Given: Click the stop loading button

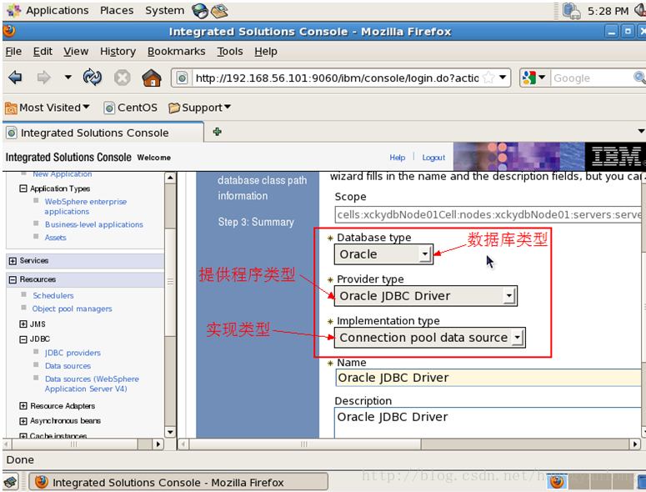Looking at the screenshot, I should tap(122, 78).
